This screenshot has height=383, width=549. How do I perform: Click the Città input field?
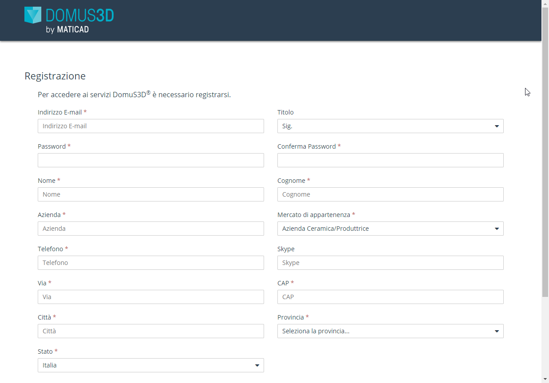click(151, 331)
